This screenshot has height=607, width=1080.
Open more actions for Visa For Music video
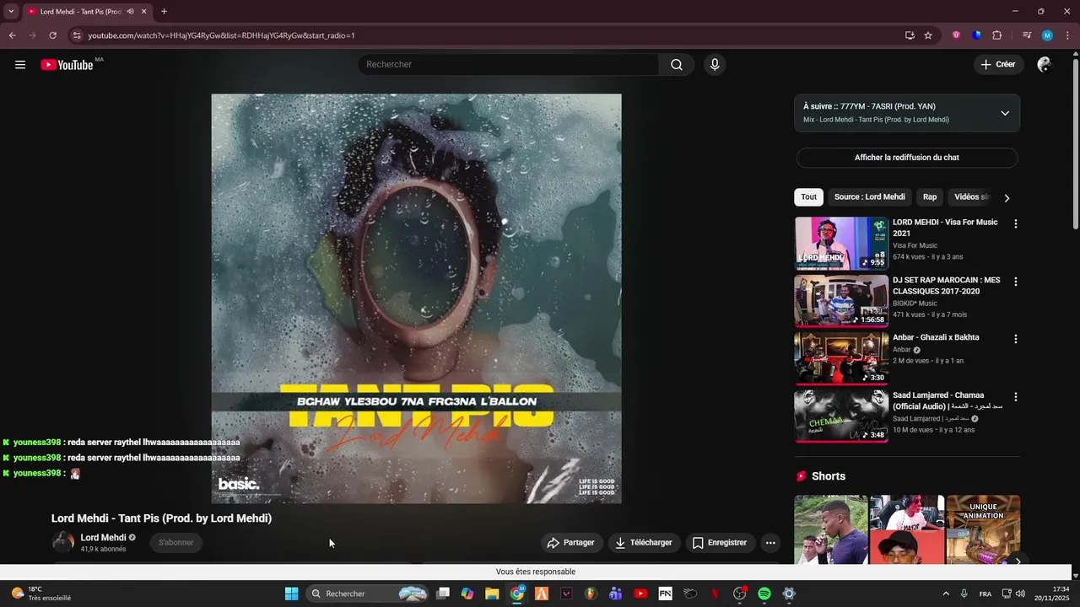(x=1016, y=224)
